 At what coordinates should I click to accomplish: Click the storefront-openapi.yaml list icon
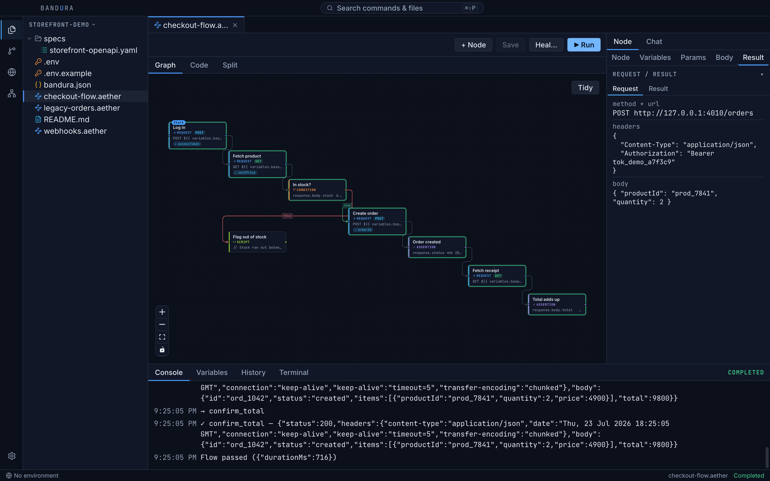point(44,50)
